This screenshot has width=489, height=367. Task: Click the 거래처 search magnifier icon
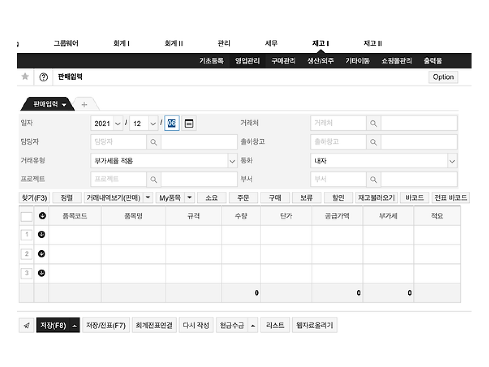coord(373,123)
